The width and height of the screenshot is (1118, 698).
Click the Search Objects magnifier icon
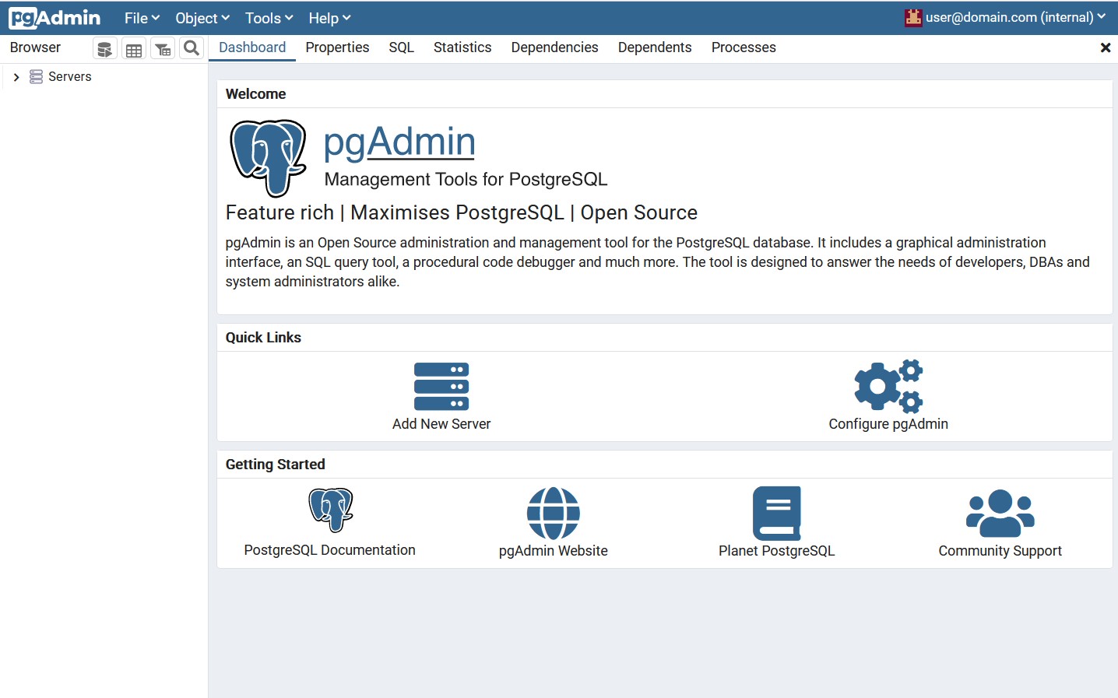click(192, 49)
